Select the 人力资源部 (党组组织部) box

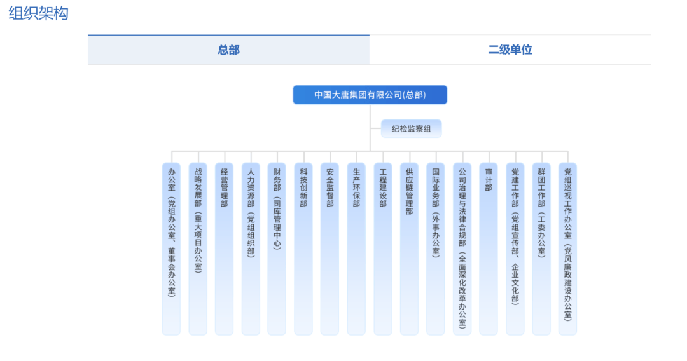[x=251, y=249]
